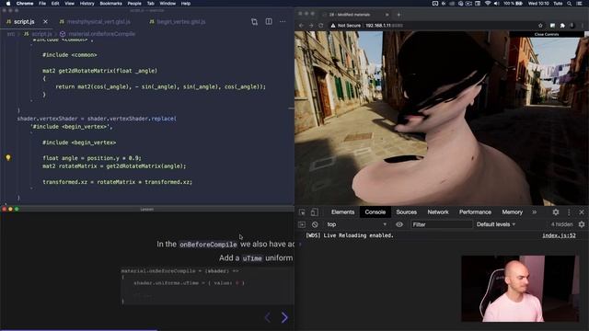589x331 pixels.
Task: Toggle live expression eye icon
Action: coord(399,224)
